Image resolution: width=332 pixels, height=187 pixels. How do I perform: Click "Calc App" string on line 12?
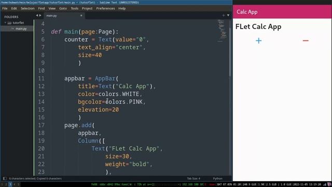[132, 86]
